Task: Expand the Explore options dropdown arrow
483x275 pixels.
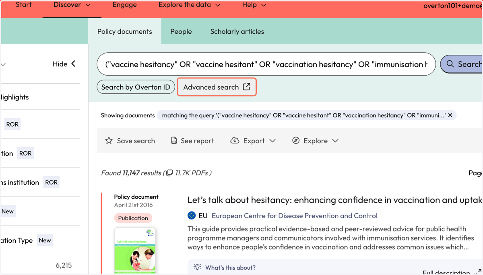Action: click(x=335, y=141)
